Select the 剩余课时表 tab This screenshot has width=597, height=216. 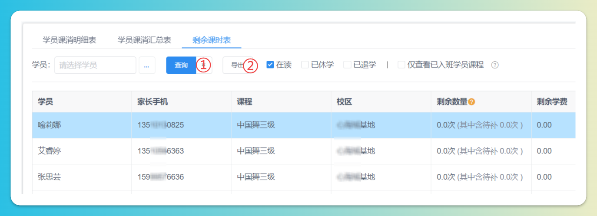point(211,40)
